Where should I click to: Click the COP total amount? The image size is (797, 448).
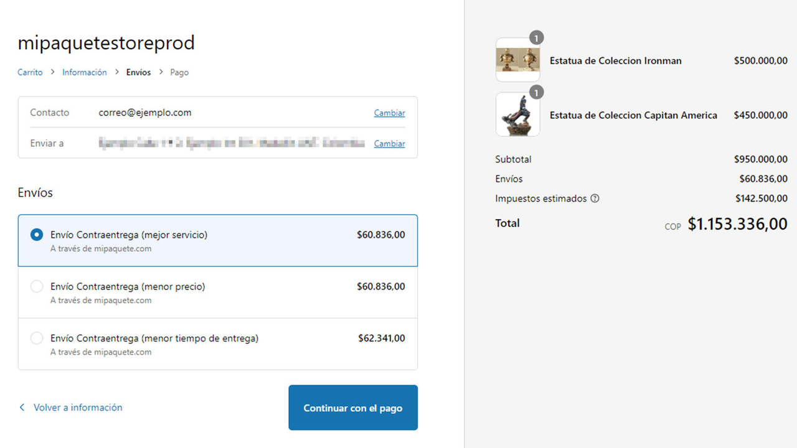point(737,224)
